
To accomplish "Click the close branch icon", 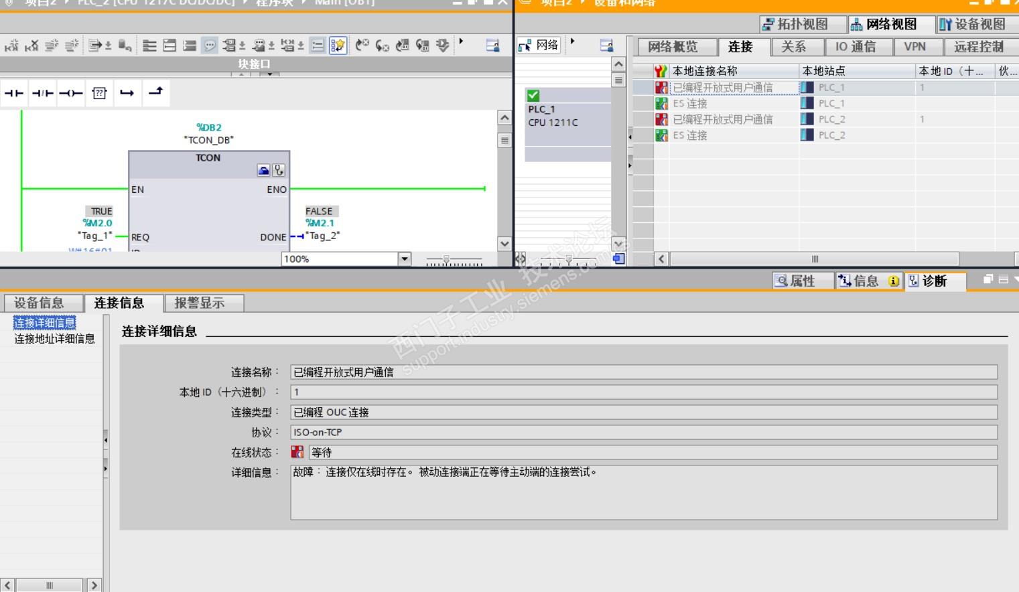I will click(155, 92).
